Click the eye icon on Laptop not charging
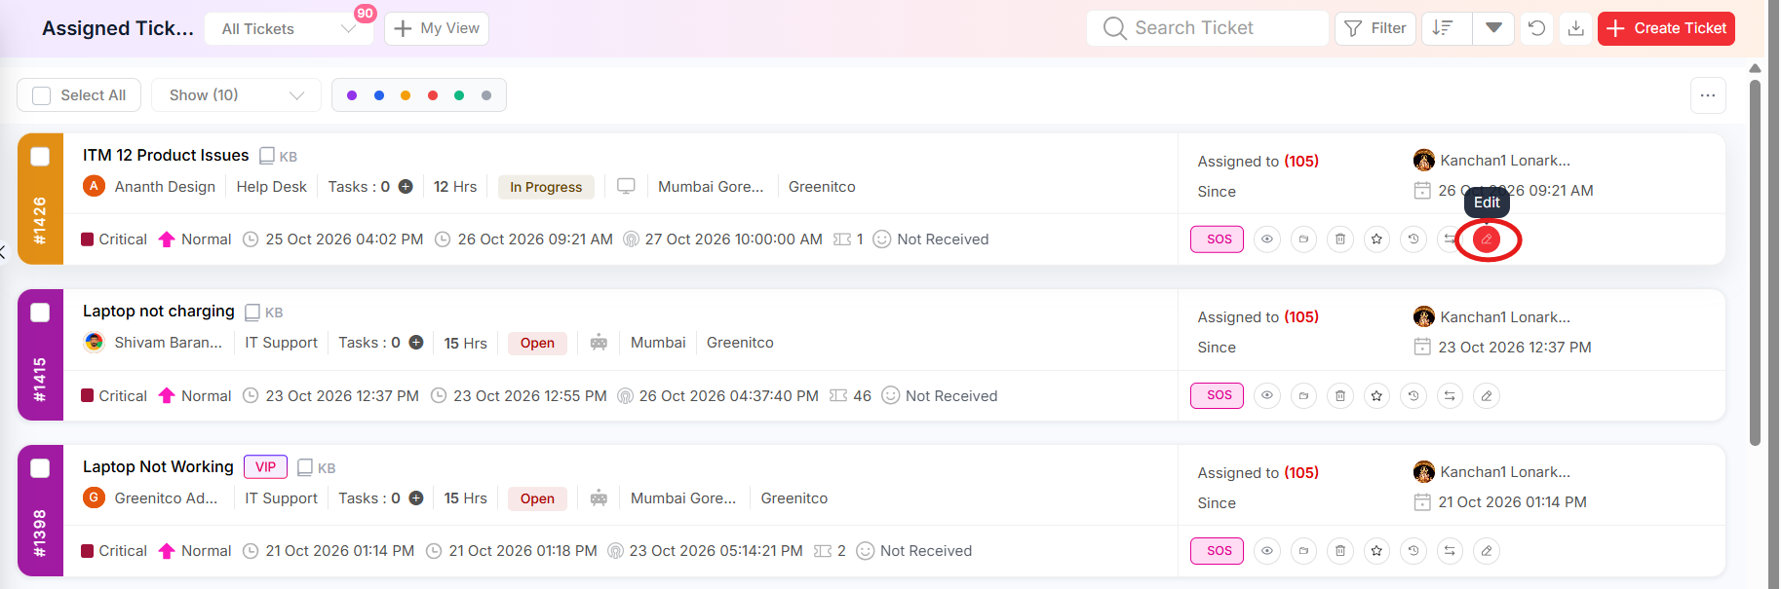 [x=1267, y=395]
